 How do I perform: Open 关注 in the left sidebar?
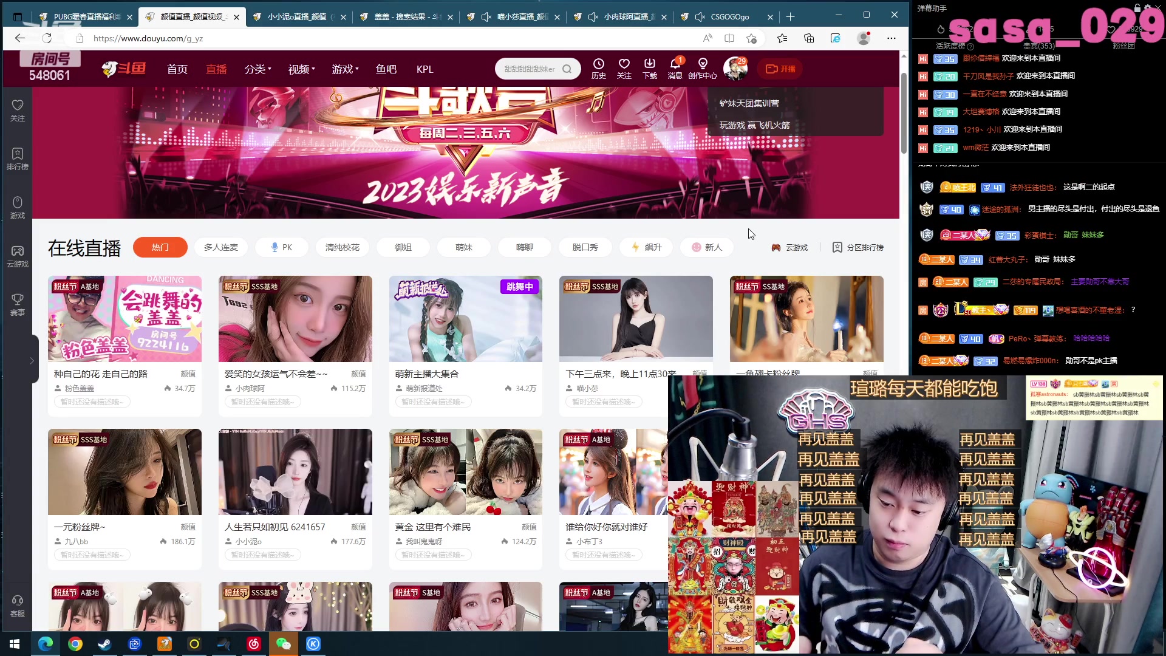coord(18,110)
